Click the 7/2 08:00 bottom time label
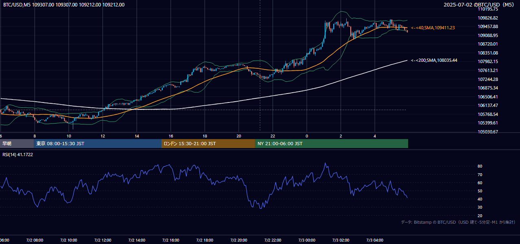Image resolution: width=520 pixels, height=244 pixels. (x=35, y=240)
